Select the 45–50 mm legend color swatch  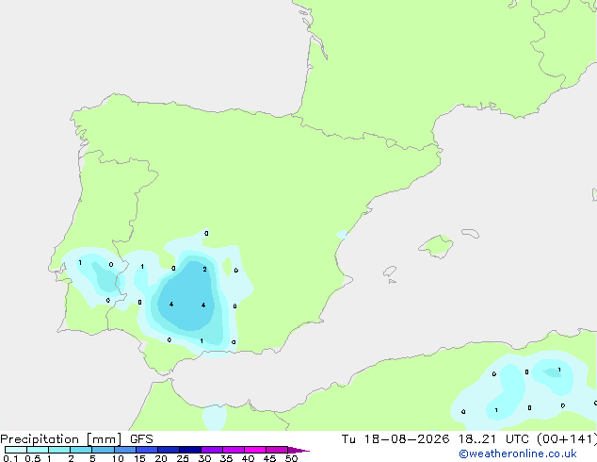(x=277, y=450)
